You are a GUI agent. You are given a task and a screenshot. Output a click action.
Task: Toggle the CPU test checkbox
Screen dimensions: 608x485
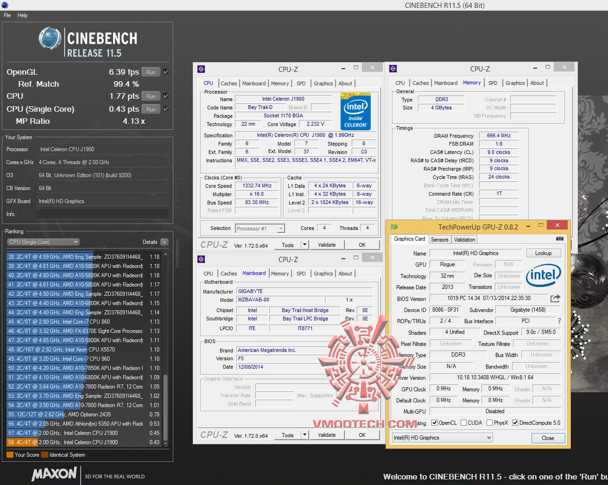tap(166, 96)
